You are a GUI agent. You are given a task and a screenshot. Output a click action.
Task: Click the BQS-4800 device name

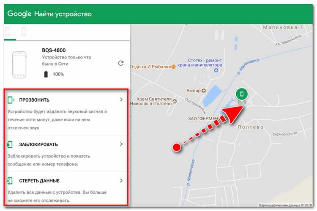(54, 50)
